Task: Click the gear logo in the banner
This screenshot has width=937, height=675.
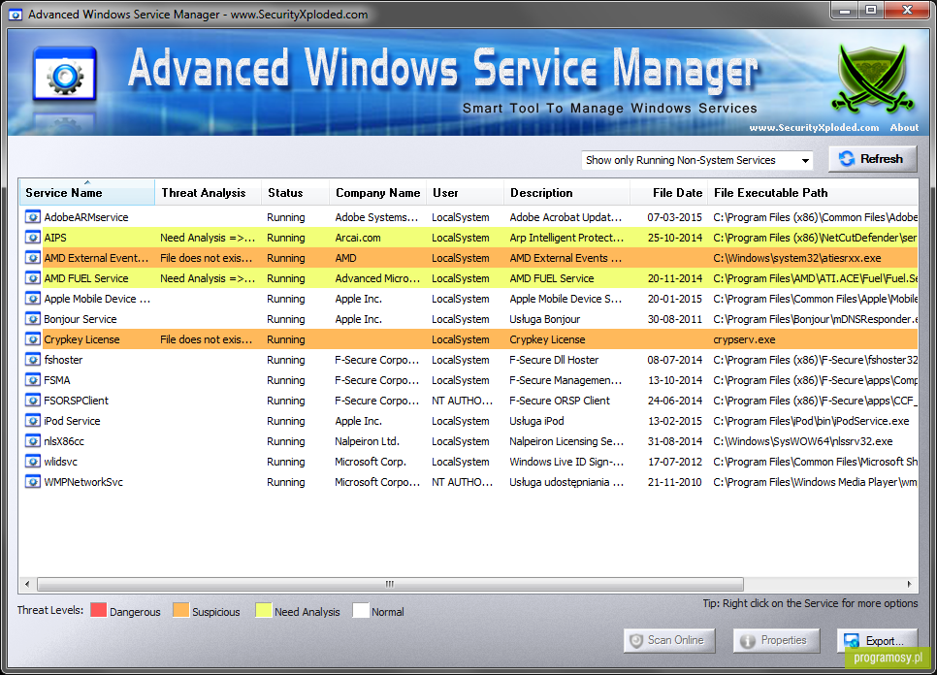Action: coord(65,74)
